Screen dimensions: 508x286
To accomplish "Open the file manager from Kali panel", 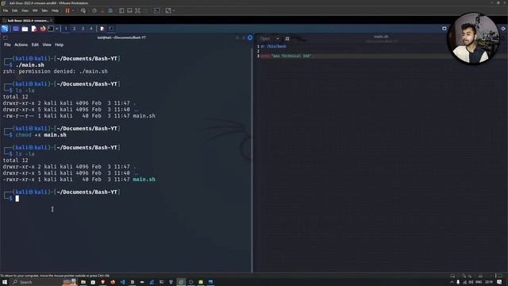I will coord(25,29).
